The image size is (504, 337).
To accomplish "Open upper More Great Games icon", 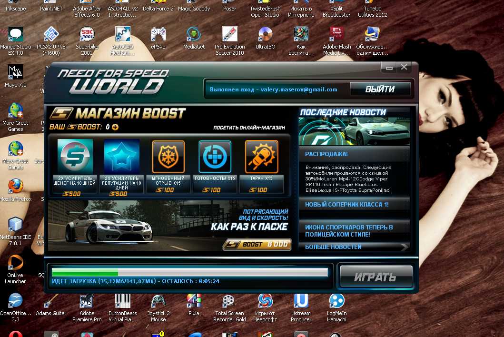I will tap(15, 118).
